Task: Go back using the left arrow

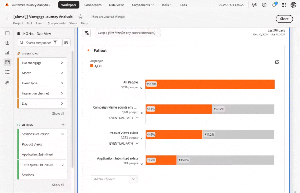Action: [7, 19]
